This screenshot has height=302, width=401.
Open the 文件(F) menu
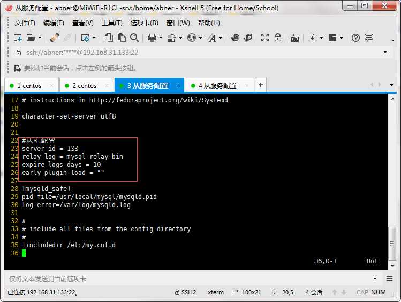coord(25,23)
